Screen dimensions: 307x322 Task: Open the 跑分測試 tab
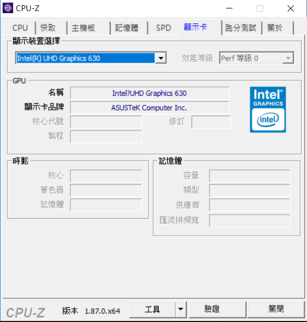pyautogui.click(x=241, y=28)
